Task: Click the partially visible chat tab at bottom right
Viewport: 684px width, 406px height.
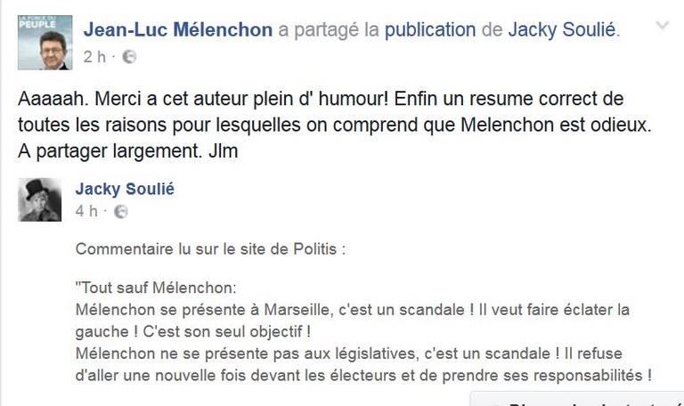Action: tap(579, 399)
